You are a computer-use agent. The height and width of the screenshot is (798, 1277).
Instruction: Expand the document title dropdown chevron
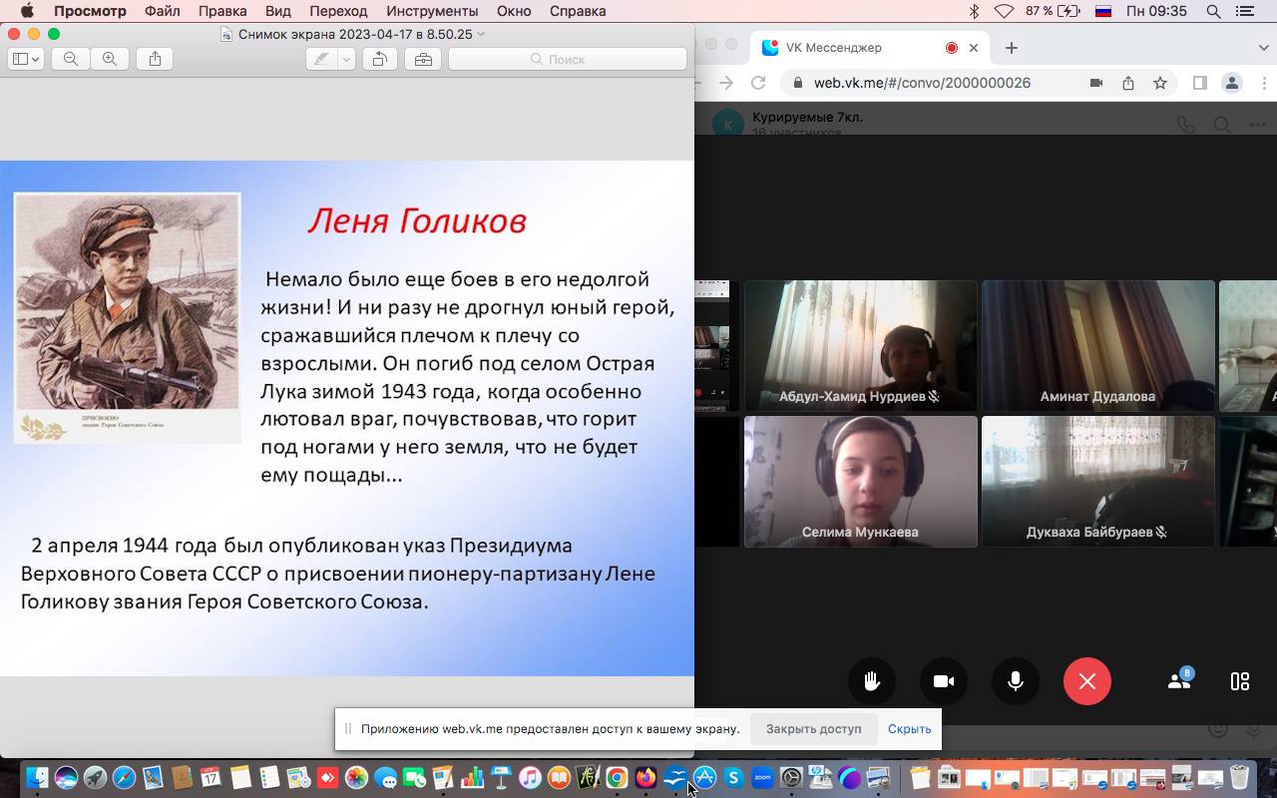pyautogui.click(x=481, y=34)
